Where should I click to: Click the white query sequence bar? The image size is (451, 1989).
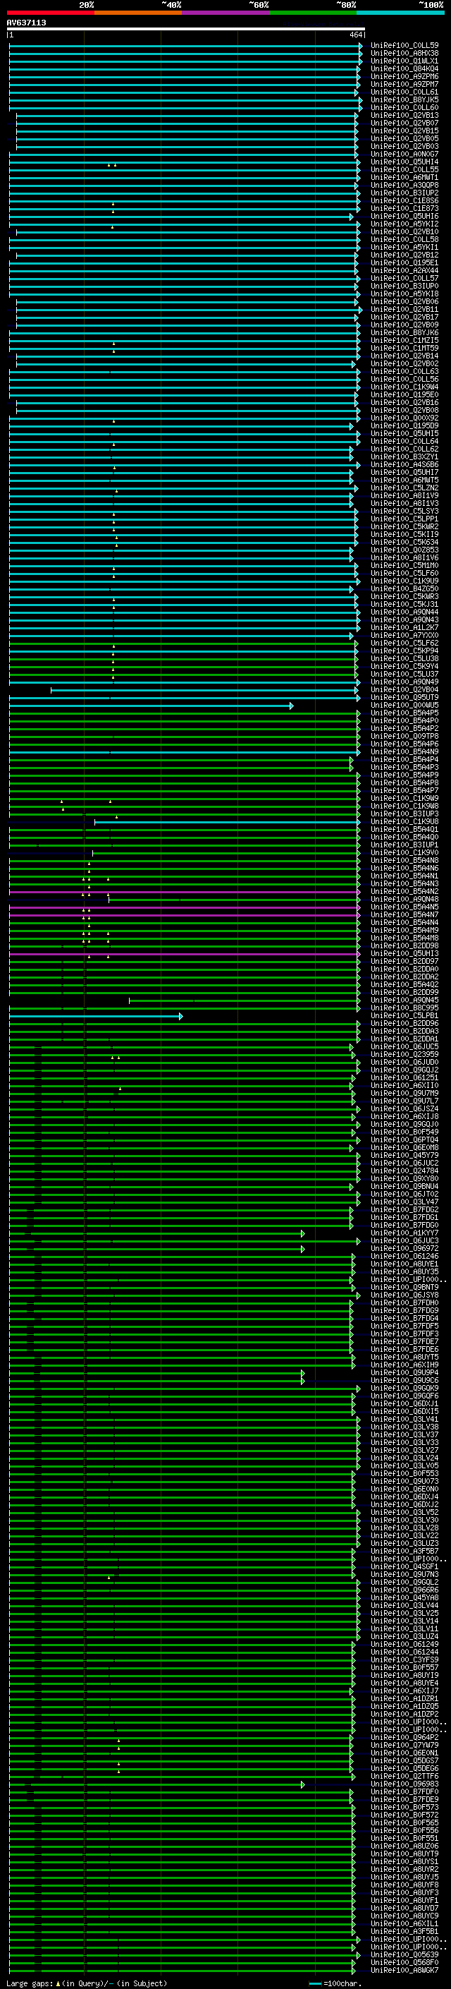pyautogui.click(x=186, y=28)
